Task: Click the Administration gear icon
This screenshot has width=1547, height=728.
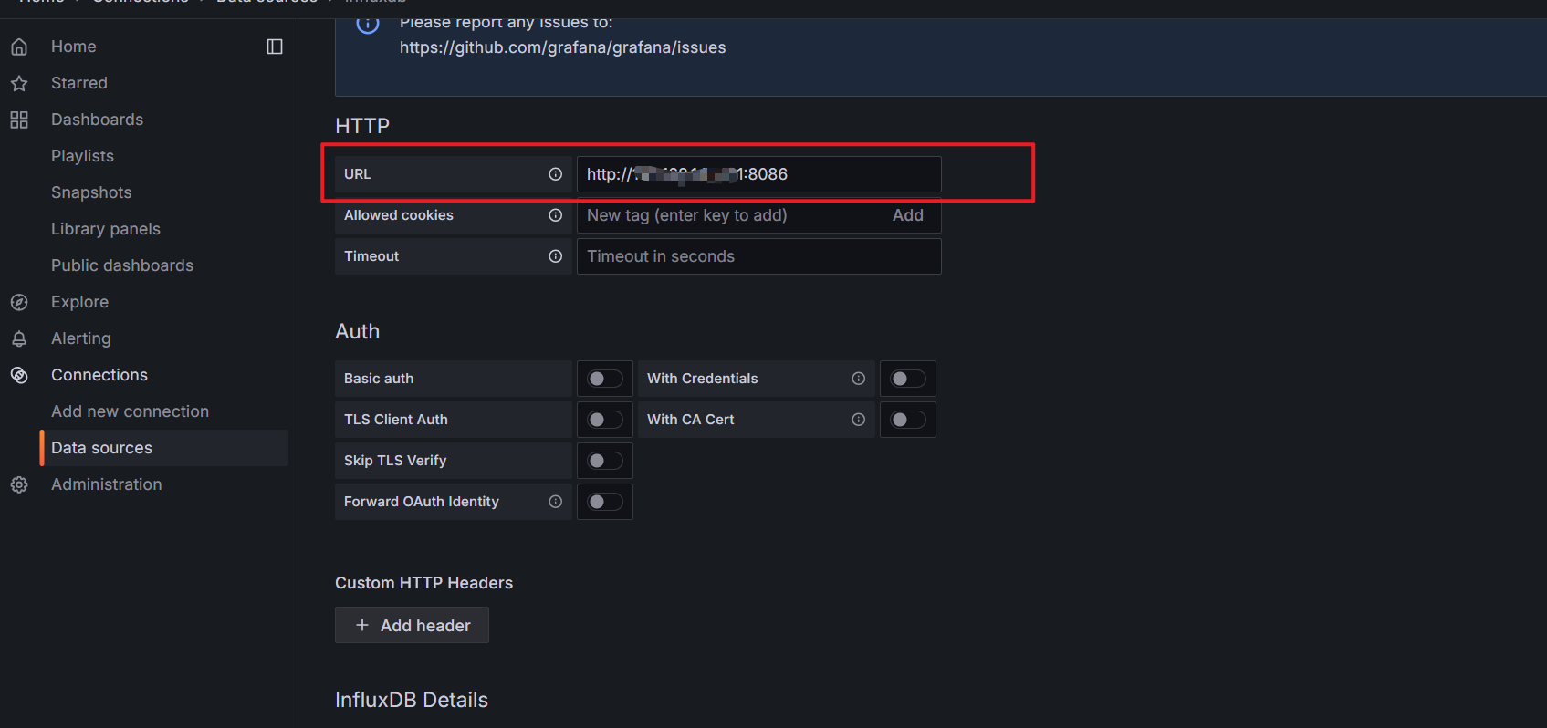Action: (19, 484)
